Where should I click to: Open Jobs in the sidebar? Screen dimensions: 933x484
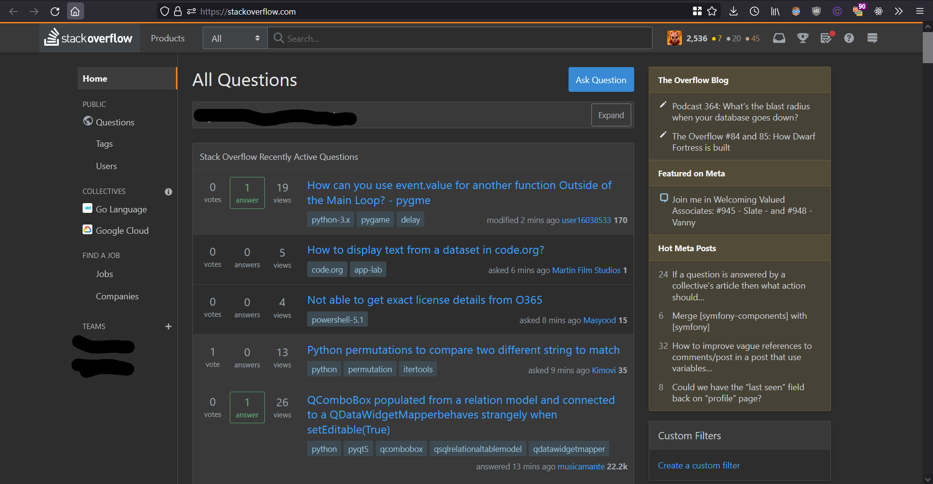pyautogui.click(x=104, y=274)
